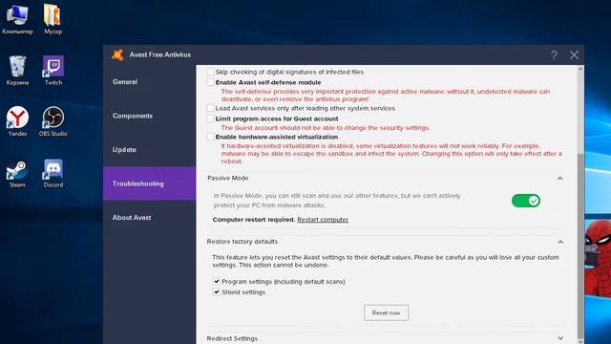This screenshot has width=611, height=344.
Task: Collapse the Passive Mode section
Action: (x=560, y=179)
